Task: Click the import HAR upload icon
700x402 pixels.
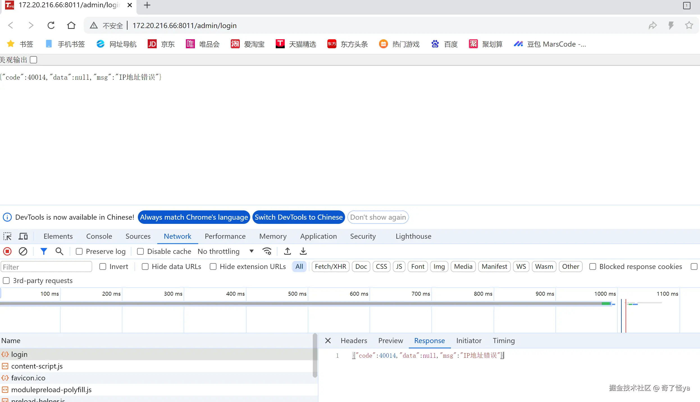Action: tap(287, 251)
